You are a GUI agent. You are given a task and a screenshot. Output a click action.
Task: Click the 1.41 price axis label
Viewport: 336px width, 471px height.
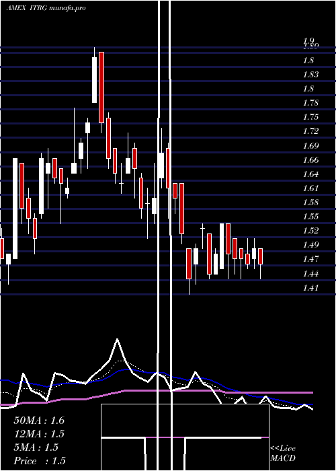click(x=310, y=288)
